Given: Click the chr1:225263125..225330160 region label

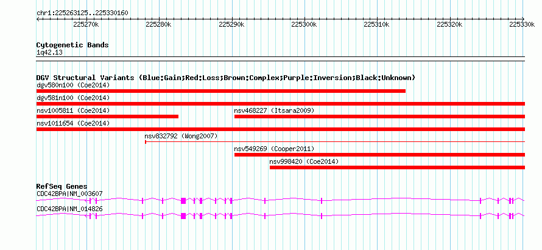Looking at the screenshot, I should point(82,13).
